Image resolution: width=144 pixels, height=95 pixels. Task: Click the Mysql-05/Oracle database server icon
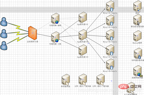coord(110,64)
